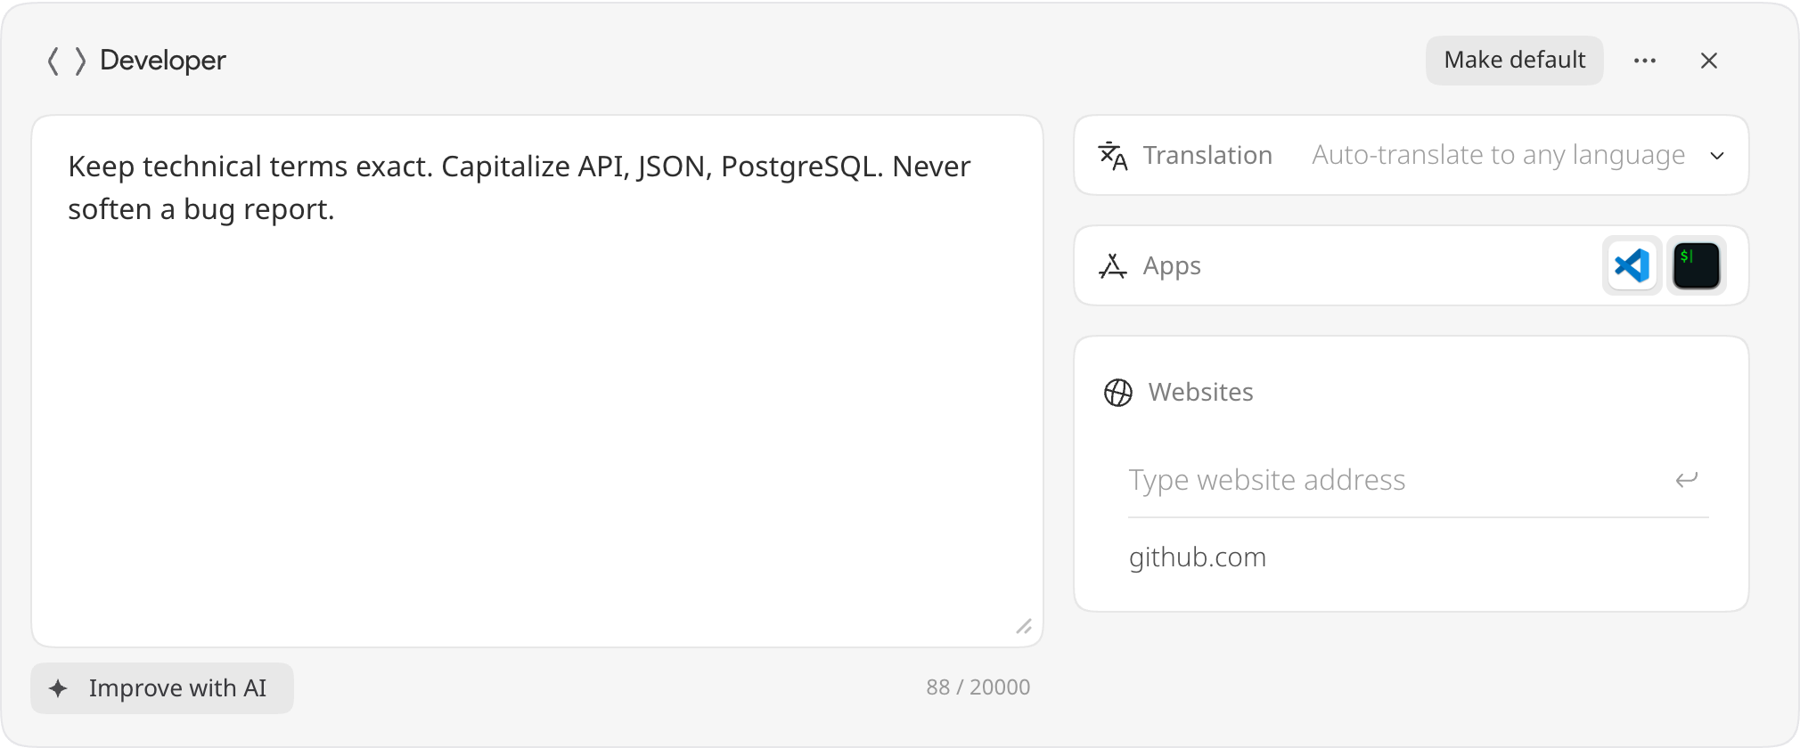Click the text area resize grip
Screen dimensions: 1800x748
pyautogui.click(x=1024, y=627)
